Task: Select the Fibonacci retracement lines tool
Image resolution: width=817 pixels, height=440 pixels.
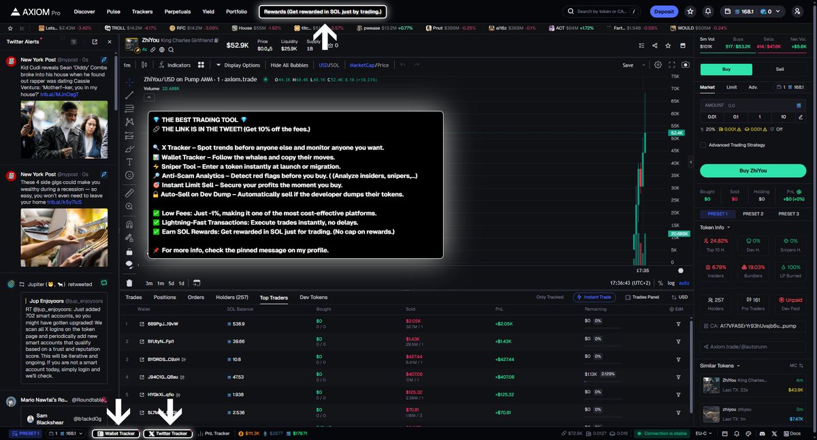Action: (129, 108)
